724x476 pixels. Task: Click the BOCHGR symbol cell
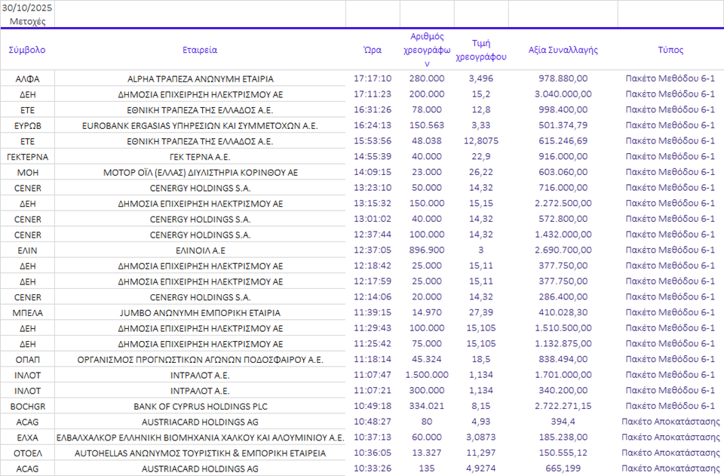pyautogui.click(x=27, y=407)
